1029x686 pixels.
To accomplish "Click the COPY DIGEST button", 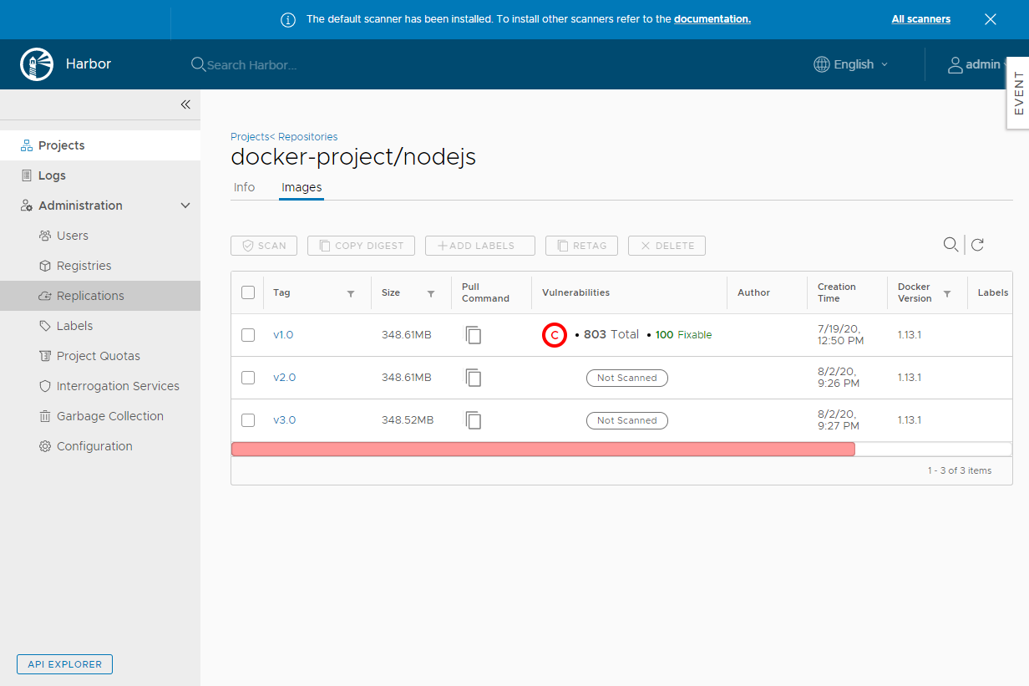I will point(361,246).
